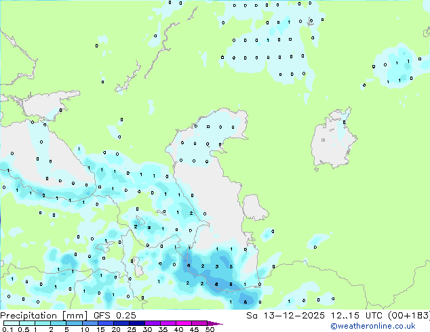The height and width of the screenshot is (332, 430).
Task: Click the 'GFS 0.25' model label
Action: pos(115,316)
